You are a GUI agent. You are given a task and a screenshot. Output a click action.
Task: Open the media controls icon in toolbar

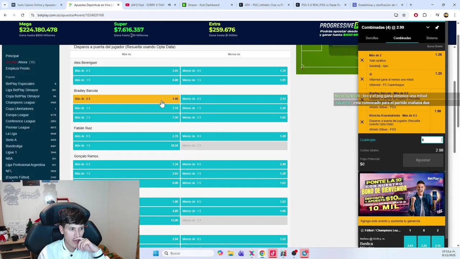coord(437,15)
